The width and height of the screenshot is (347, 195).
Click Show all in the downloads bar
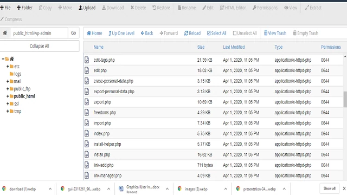329,188
